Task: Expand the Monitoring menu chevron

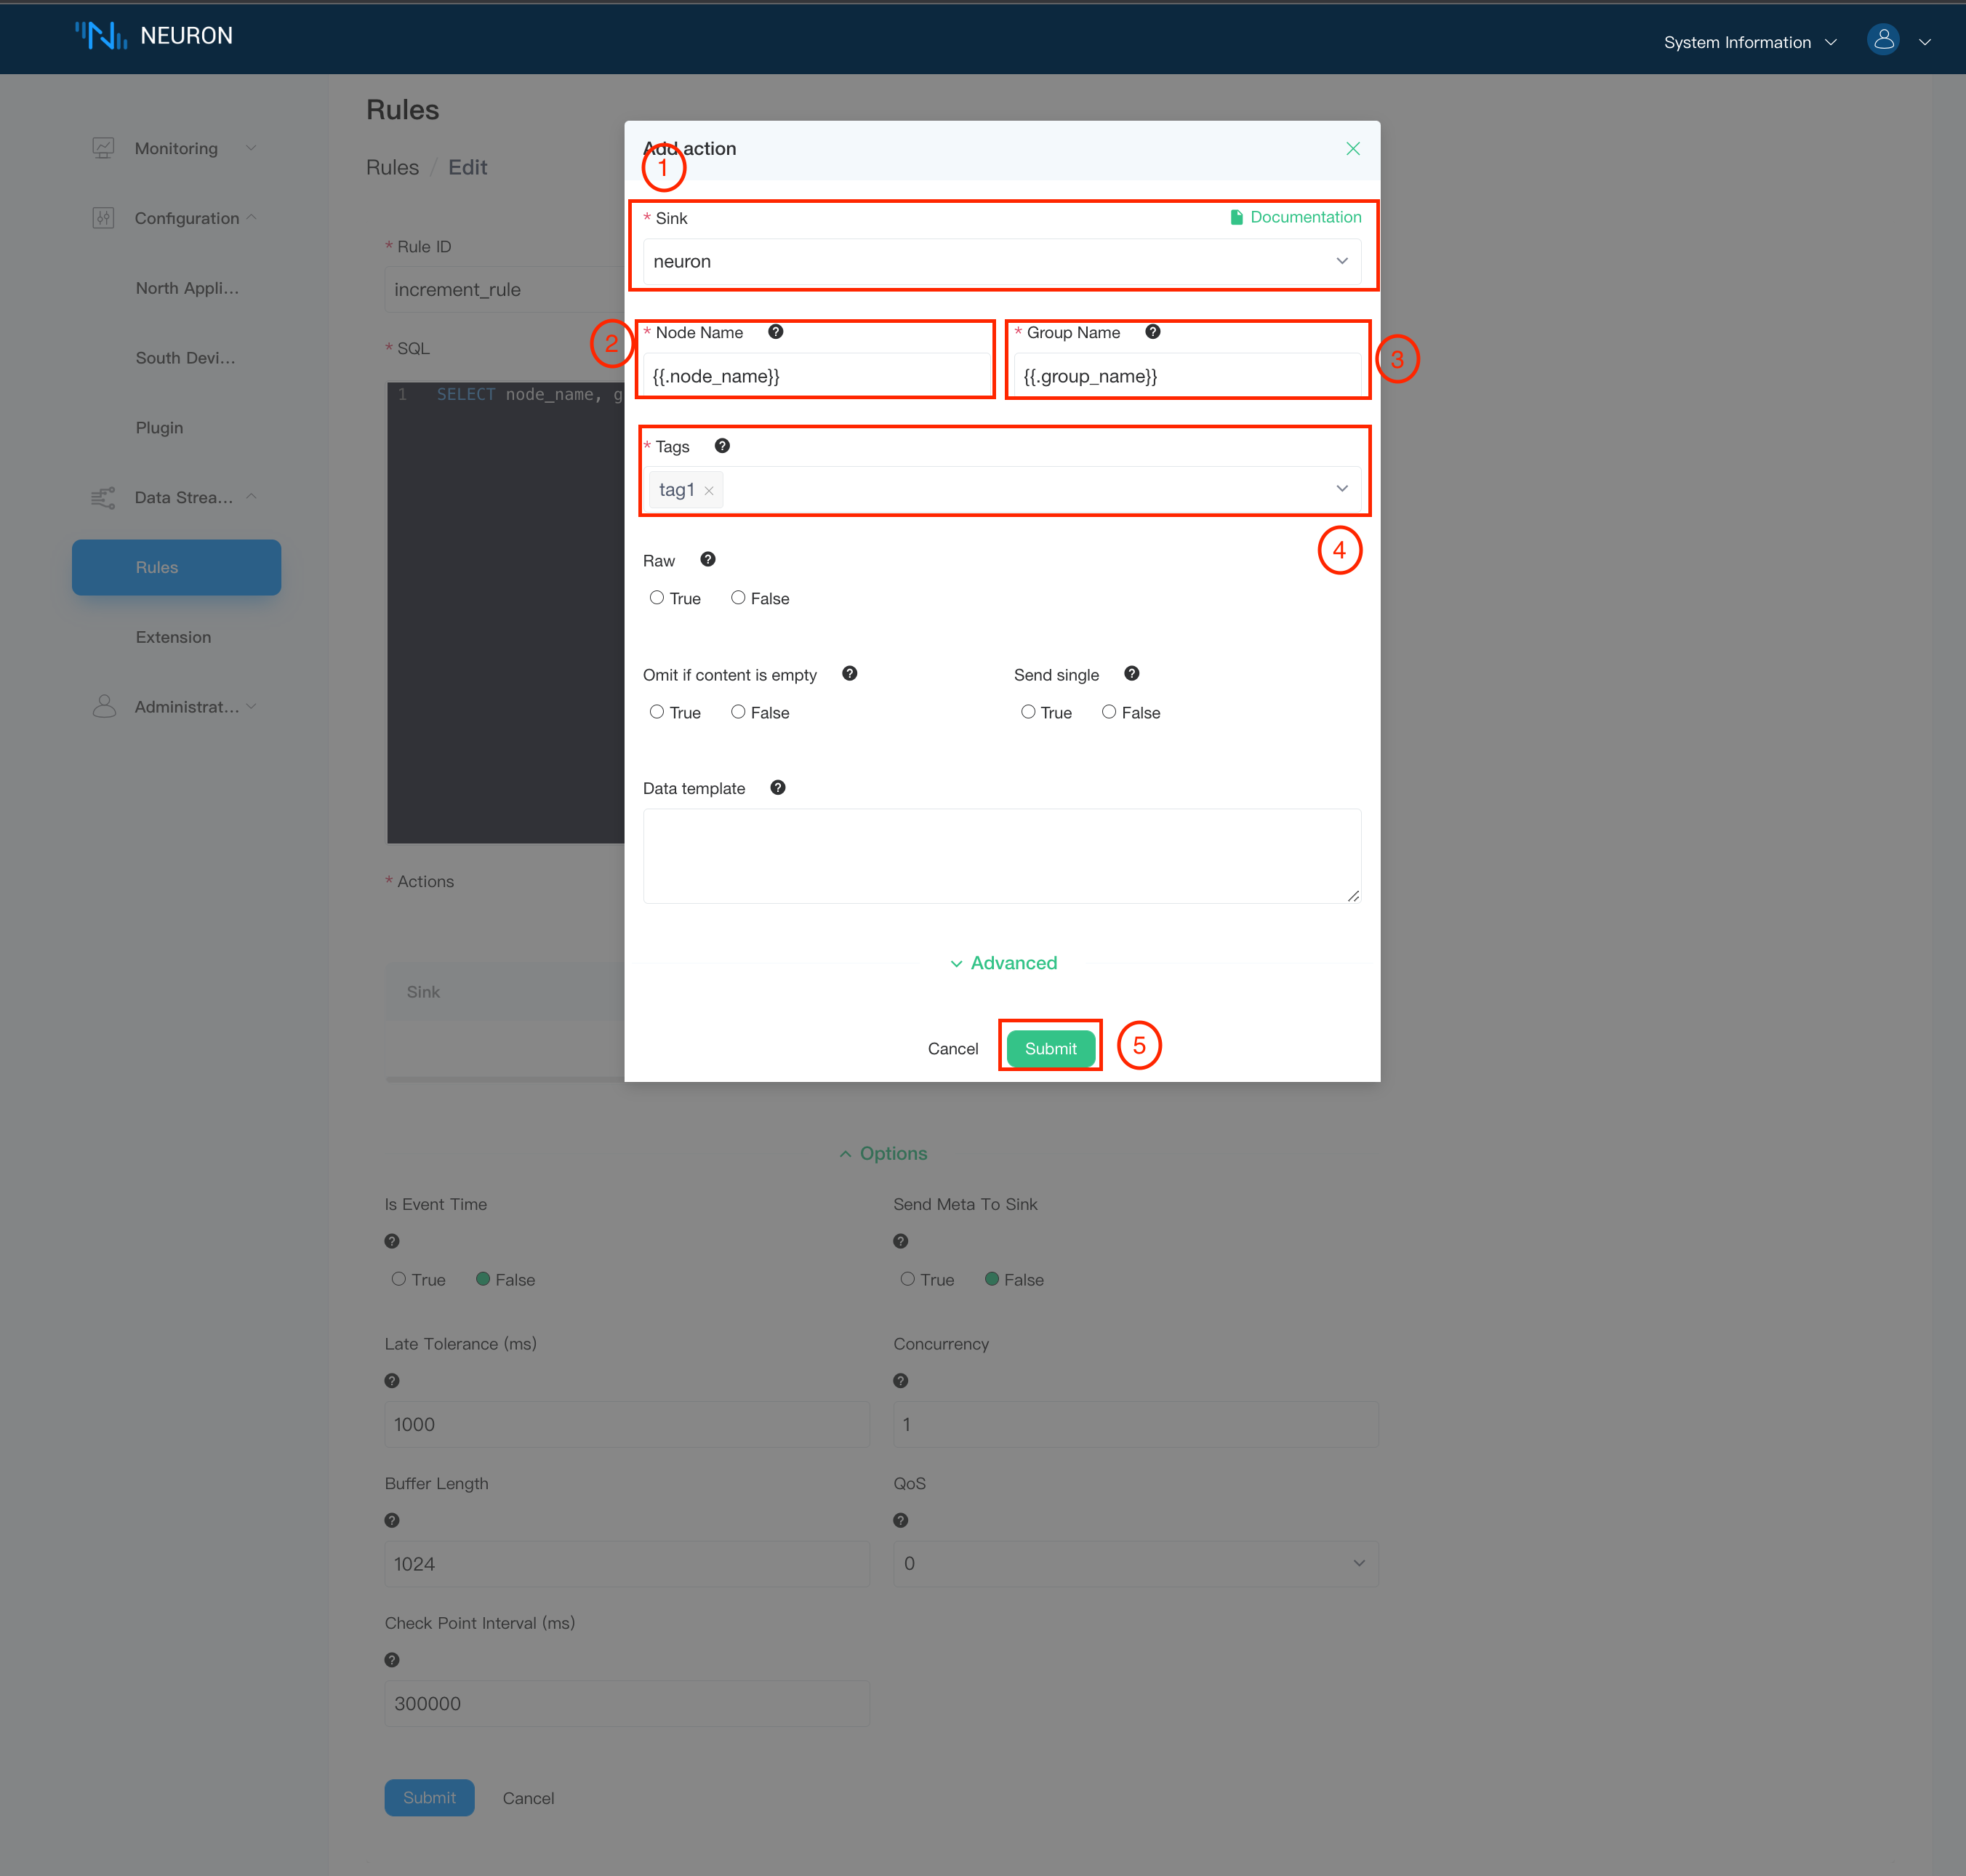Action: click(x=251, y=148)
